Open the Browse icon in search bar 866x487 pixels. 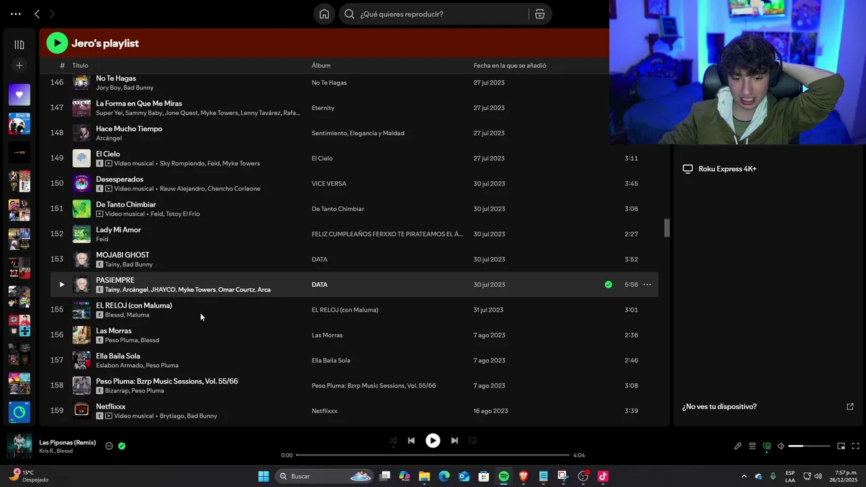(x=539, y=14)
